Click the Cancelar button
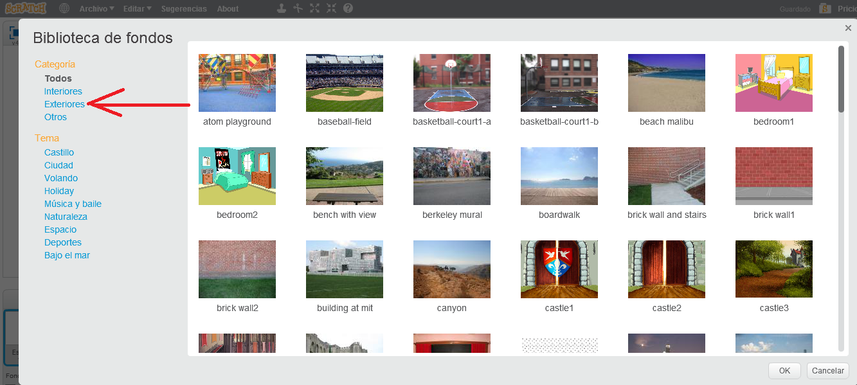 coord(828,371)
